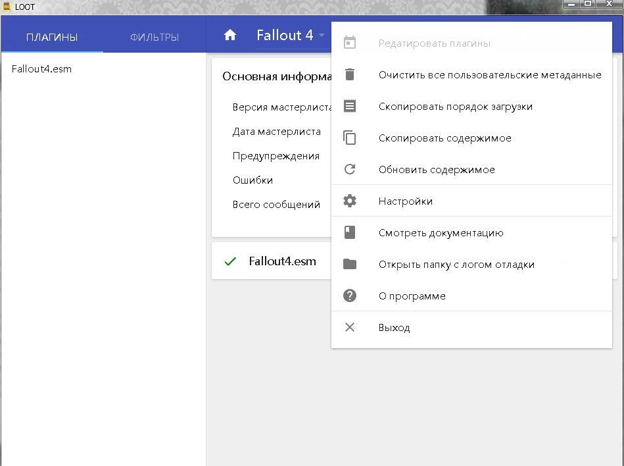The height and width of the screenshot is (466, 624).
Task: Click the home icon in the header
Action: (x=230, y=36)
